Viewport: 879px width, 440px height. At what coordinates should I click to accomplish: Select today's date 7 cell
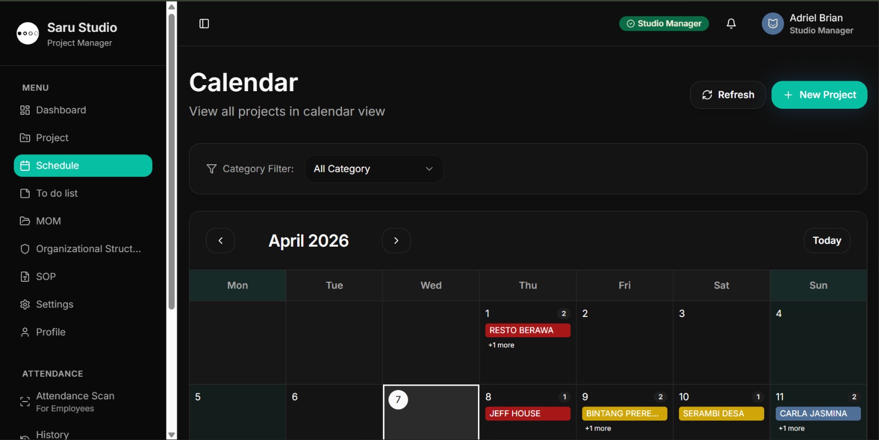(x=431, y=412)
